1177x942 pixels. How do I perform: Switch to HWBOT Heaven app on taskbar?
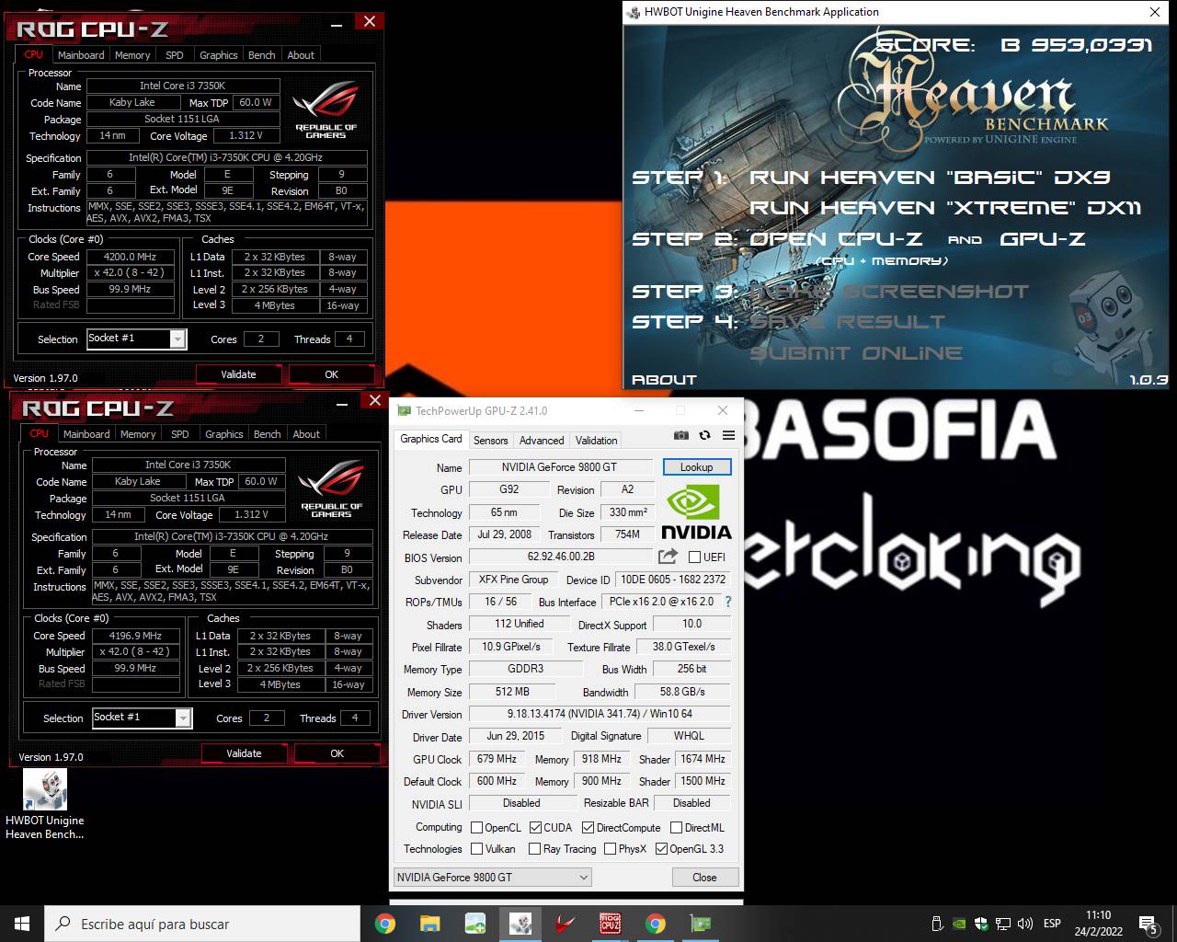coord(520,923)
